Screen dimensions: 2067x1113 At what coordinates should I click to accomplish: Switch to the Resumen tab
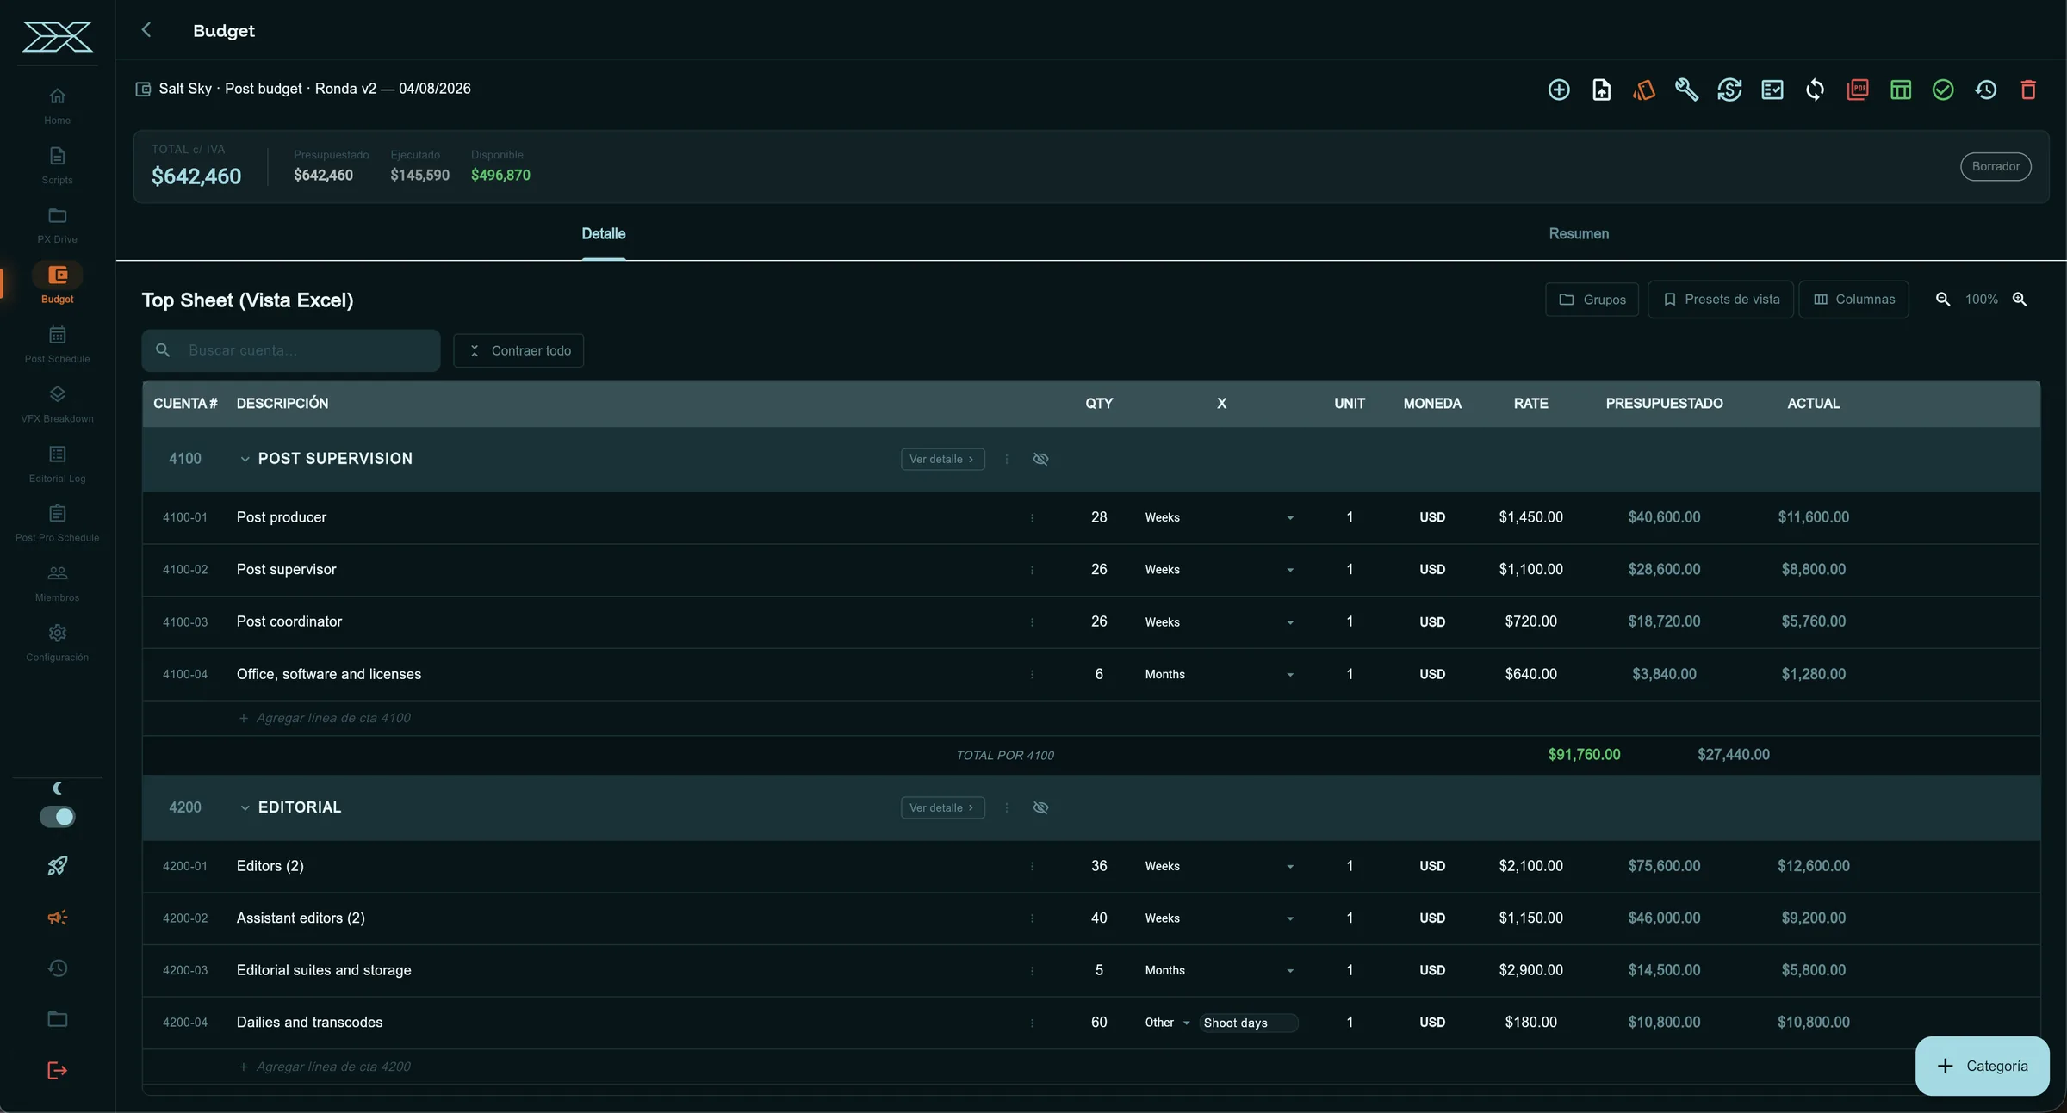[x=1579, y=234]
